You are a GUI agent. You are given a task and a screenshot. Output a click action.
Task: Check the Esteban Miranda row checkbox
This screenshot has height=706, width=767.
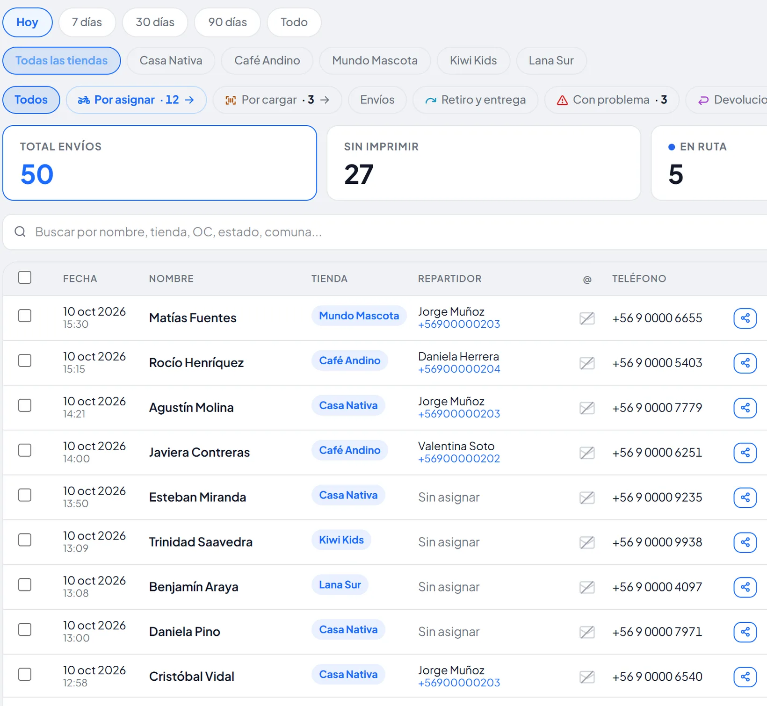(x=25, y=495)
